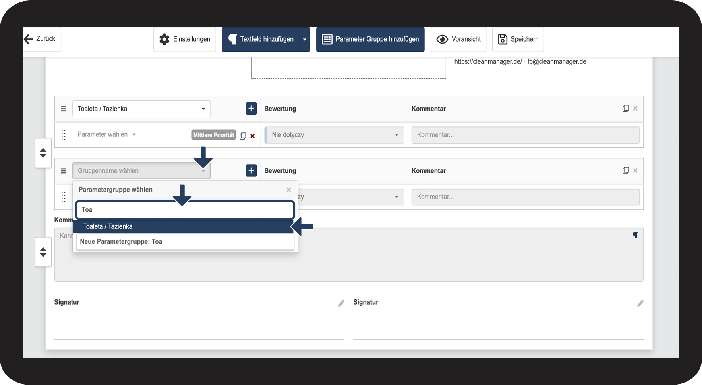The image size is (702, 385).
Task: Choose Neue Parametergruppe: Toa option
Action: tap(185, 241)
